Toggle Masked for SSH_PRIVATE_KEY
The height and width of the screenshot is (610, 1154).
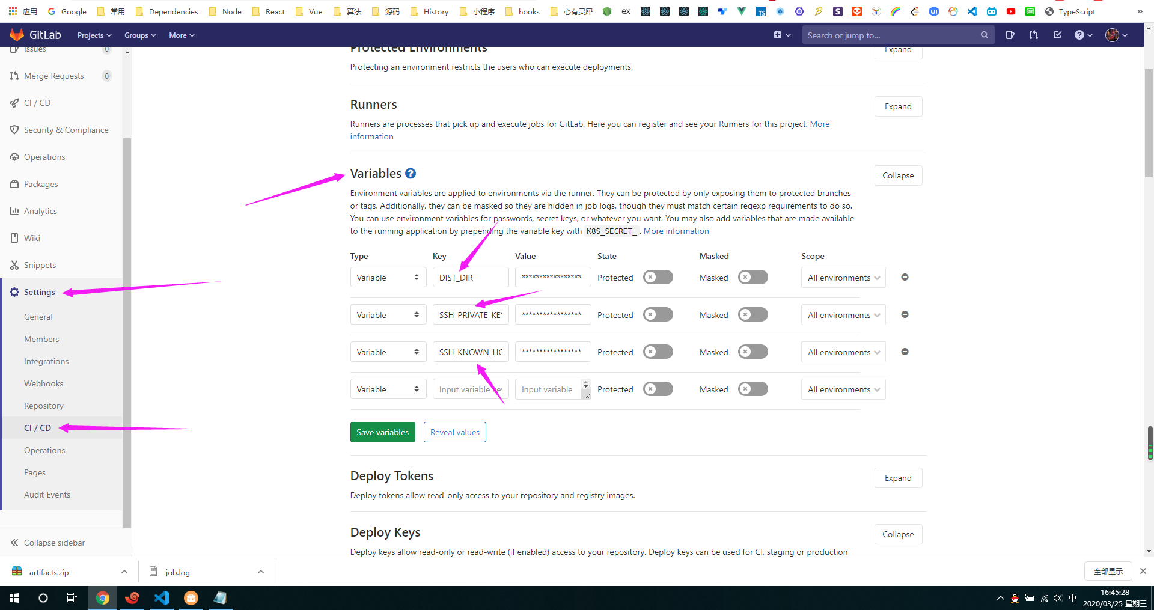753,314
